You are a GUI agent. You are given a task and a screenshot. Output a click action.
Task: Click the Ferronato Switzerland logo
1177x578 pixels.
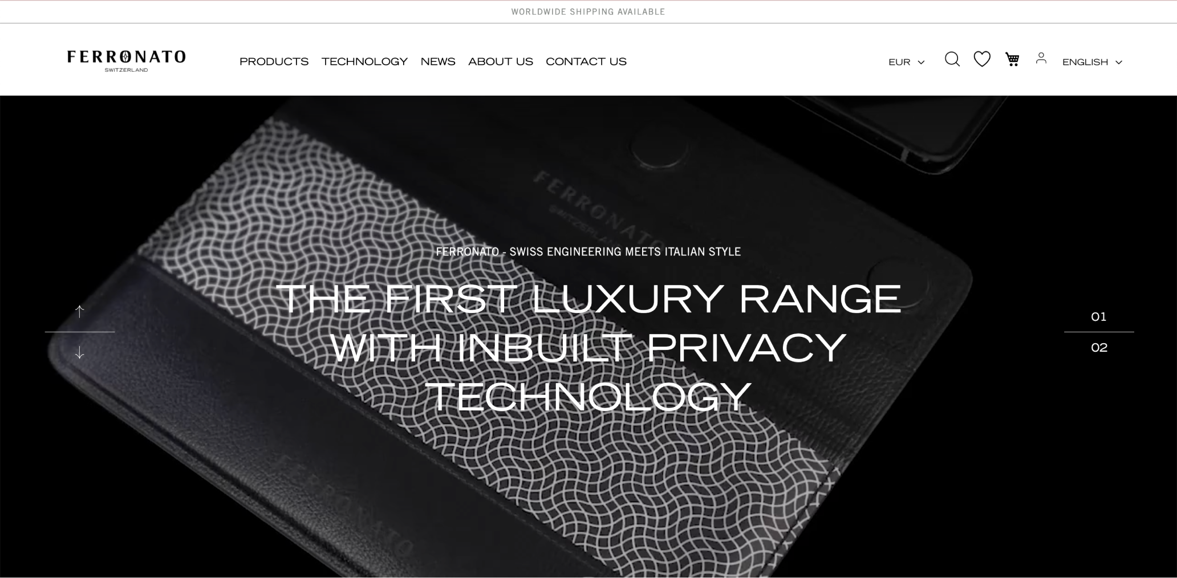pos(126,60)
